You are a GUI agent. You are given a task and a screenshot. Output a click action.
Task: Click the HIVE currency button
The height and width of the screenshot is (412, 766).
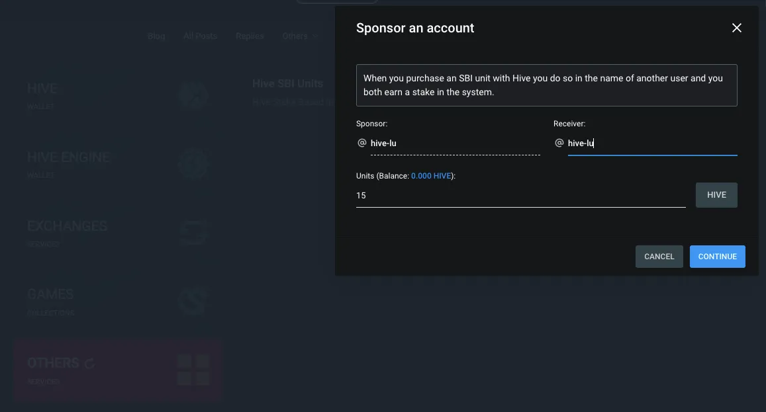716,195
